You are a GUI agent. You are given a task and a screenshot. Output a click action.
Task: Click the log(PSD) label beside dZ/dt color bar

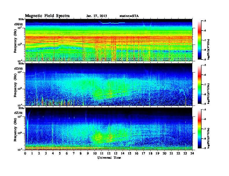pos(208,138)
